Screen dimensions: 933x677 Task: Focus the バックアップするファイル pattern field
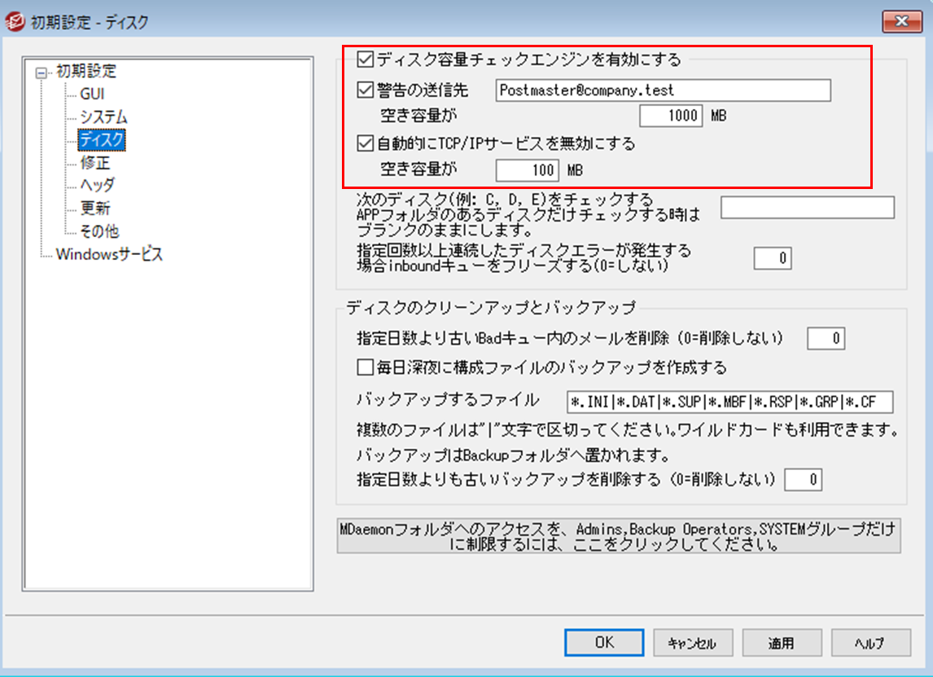(x=729, y=402)
